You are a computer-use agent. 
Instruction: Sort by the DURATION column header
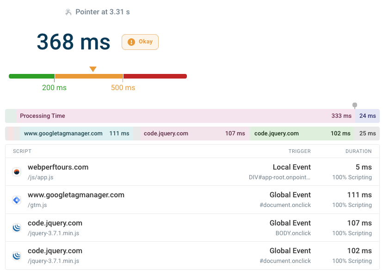click(358, 151)
